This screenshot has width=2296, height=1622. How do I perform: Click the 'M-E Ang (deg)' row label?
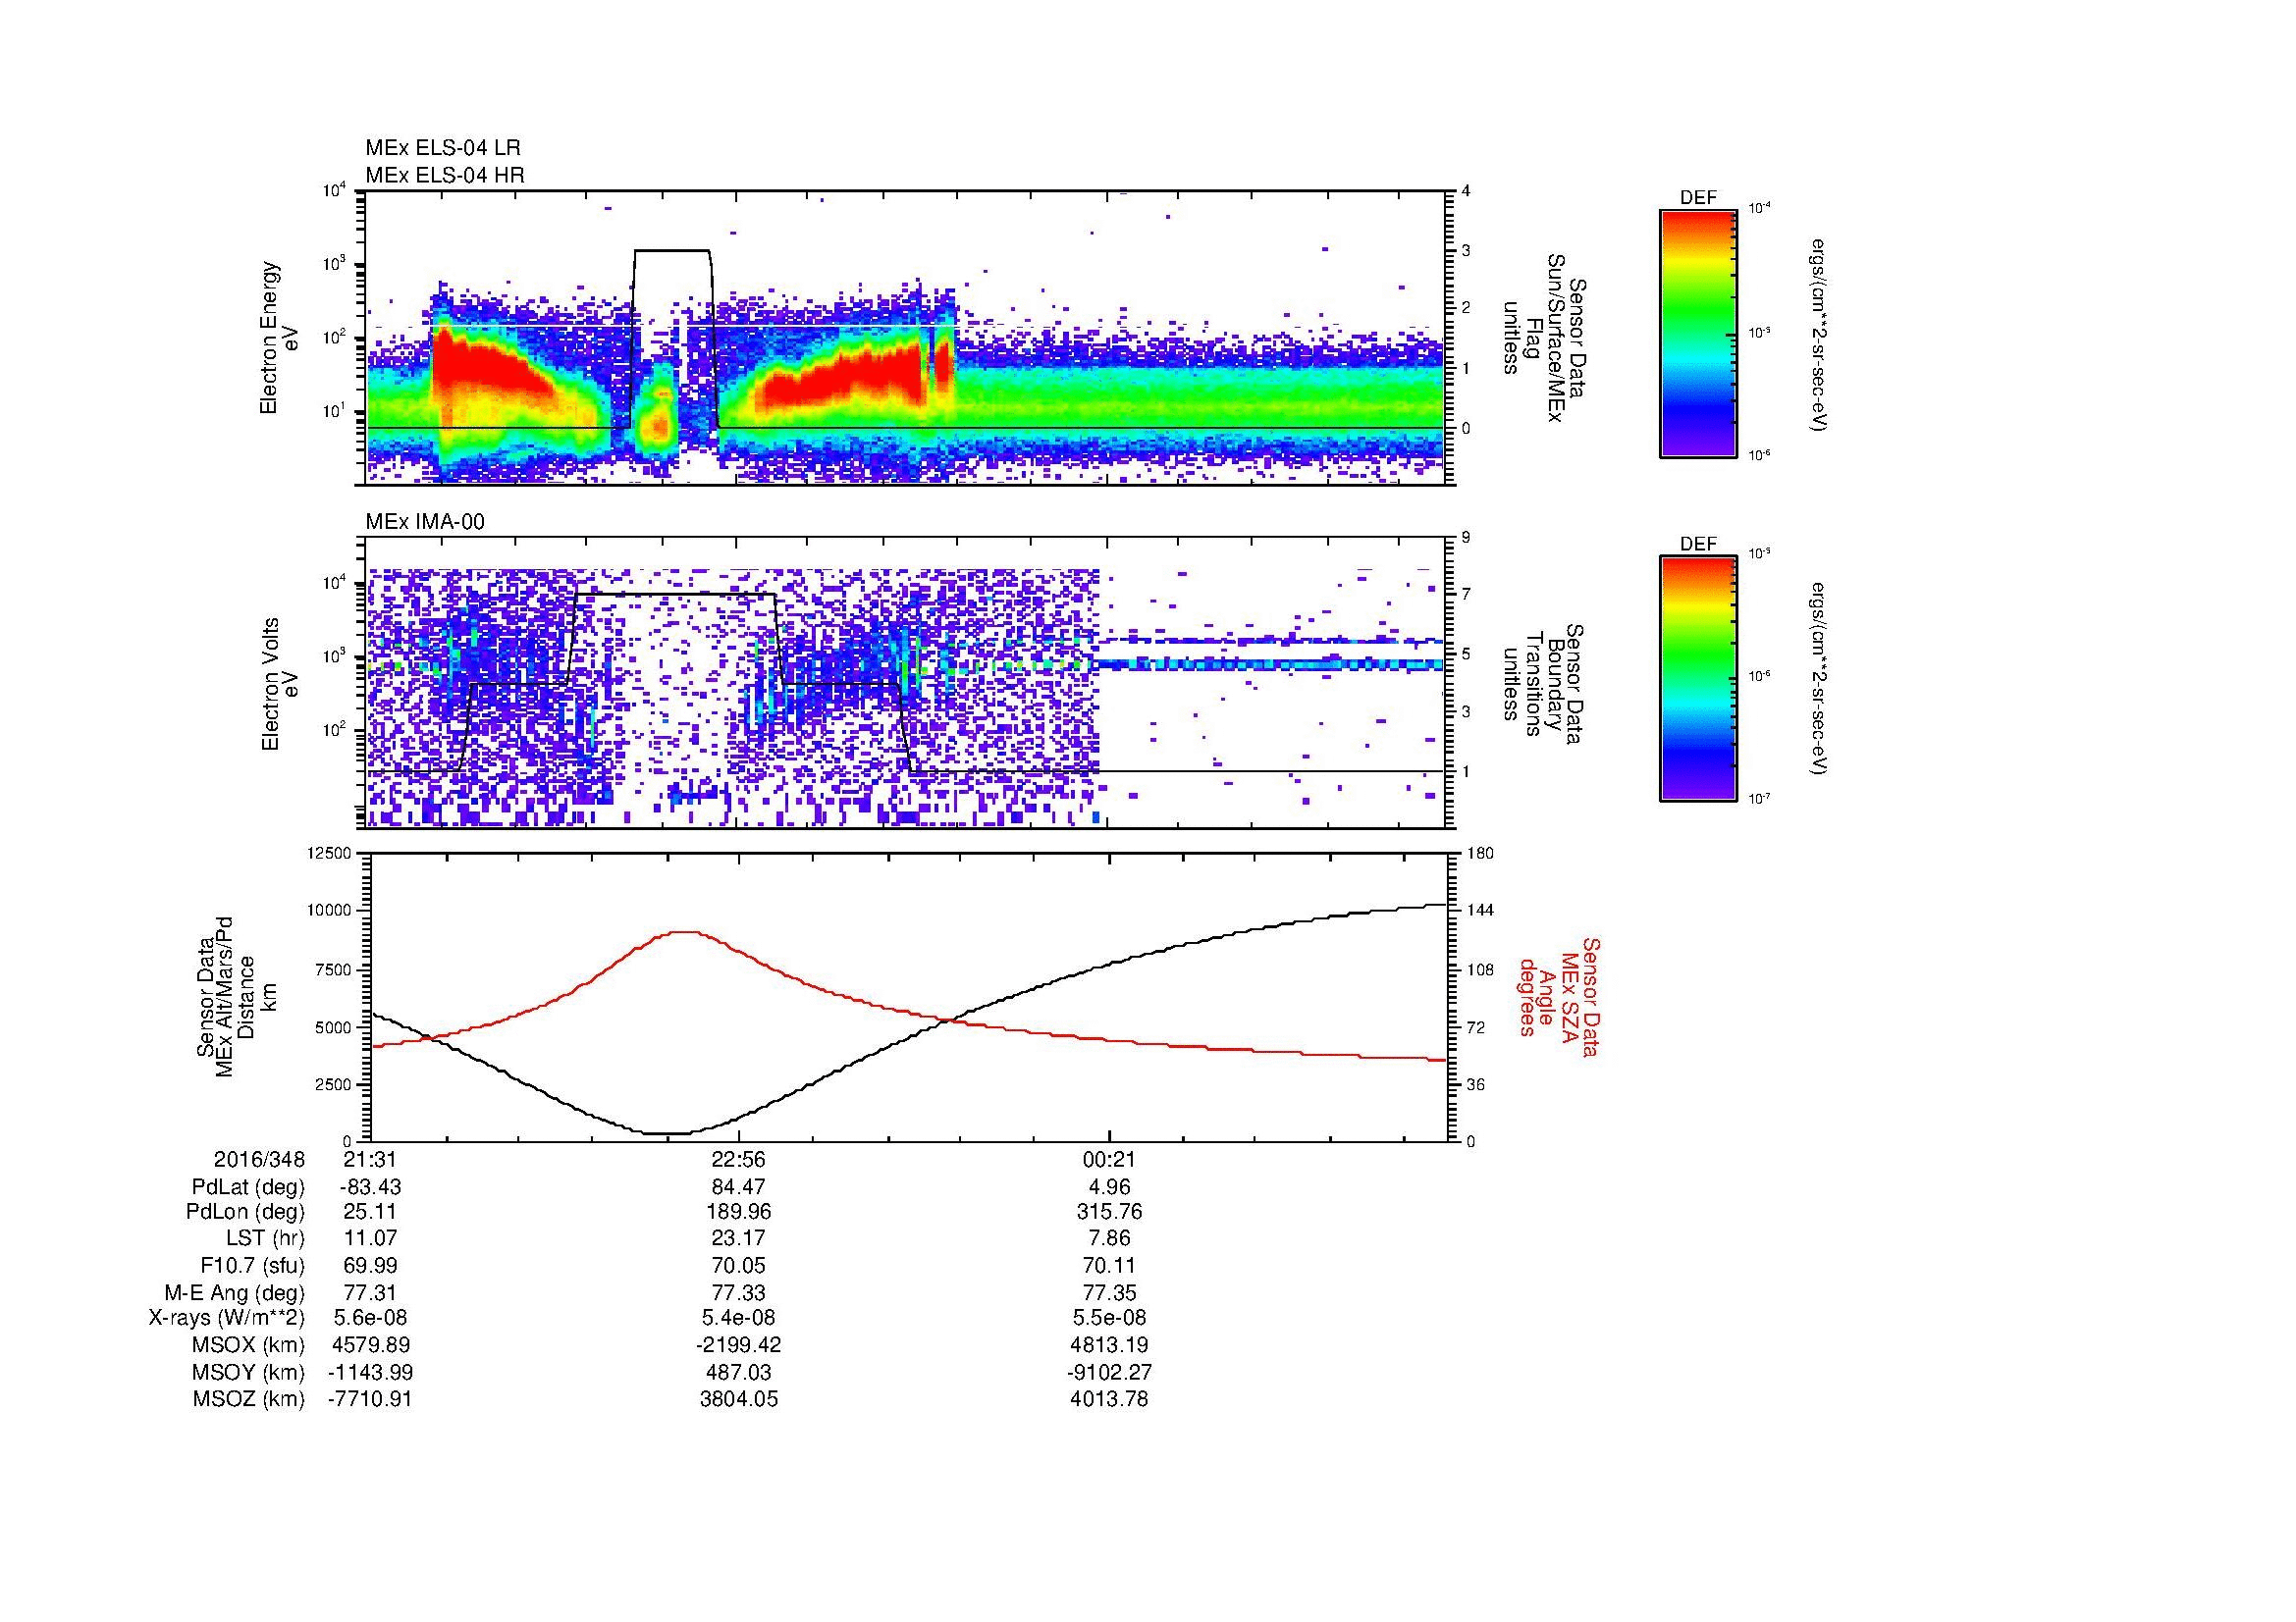pos(235,1292)
